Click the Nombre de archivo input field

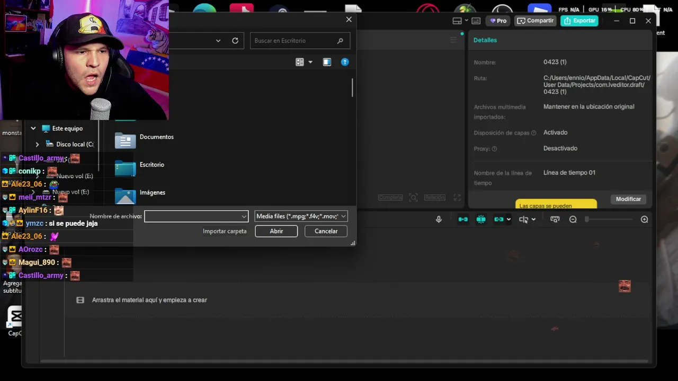pyautogui.click(x=192, y=216)
